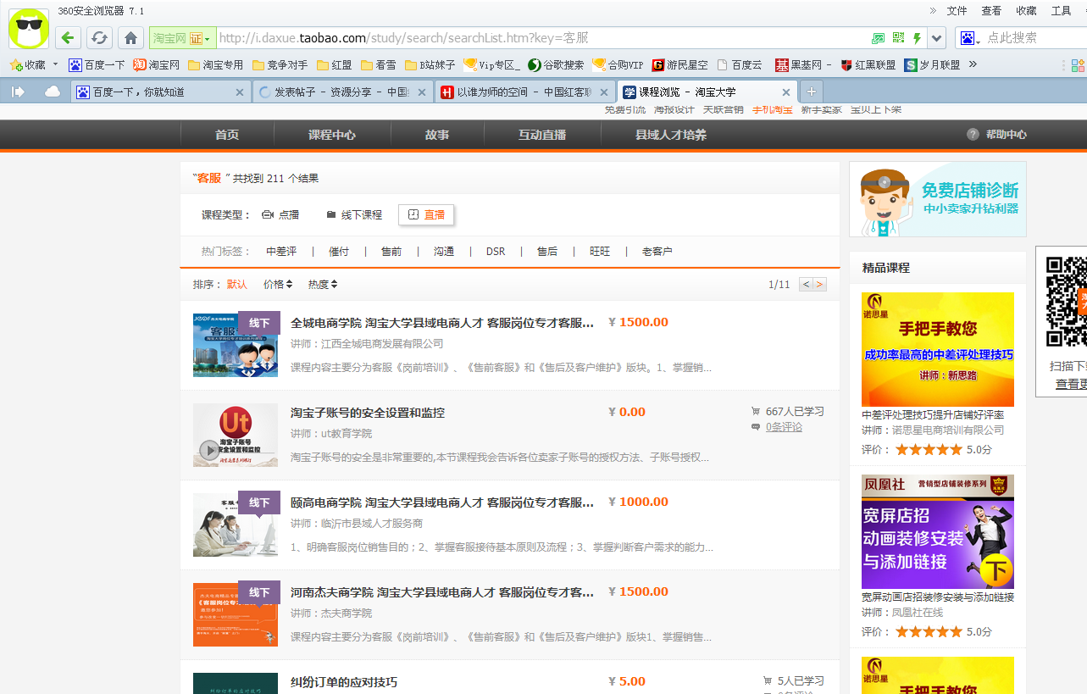The height and width of the screenshot is (694, 1087).
Task: Open the 合购VIP bookmark
Action: [x=618, y=64]
